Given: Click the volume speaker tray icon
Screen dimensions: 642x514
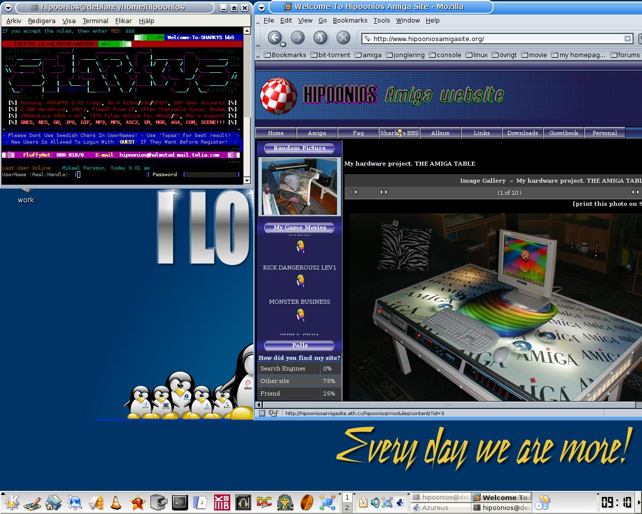Looking at the screenshot, I should tap(375, 502).
